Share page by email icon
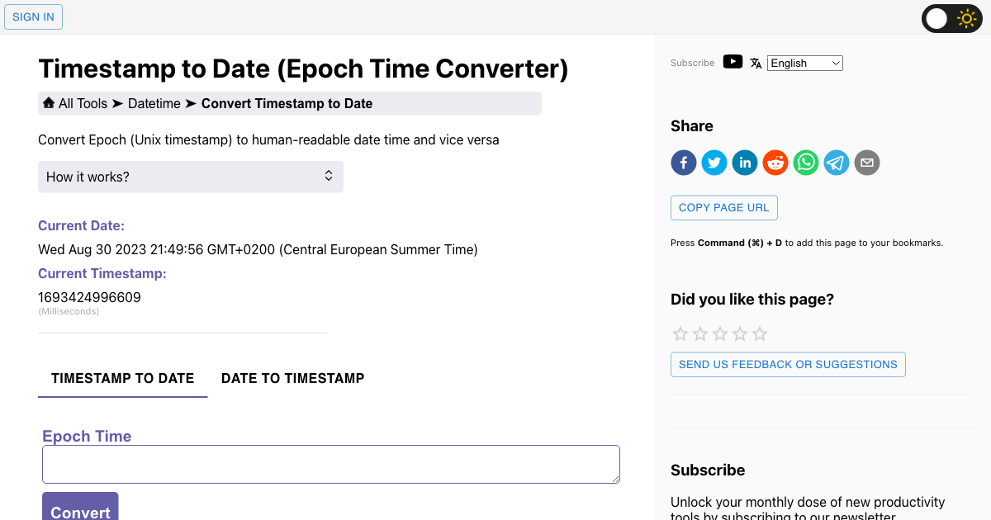Viewport: 991px width, 520px height. 867,163
